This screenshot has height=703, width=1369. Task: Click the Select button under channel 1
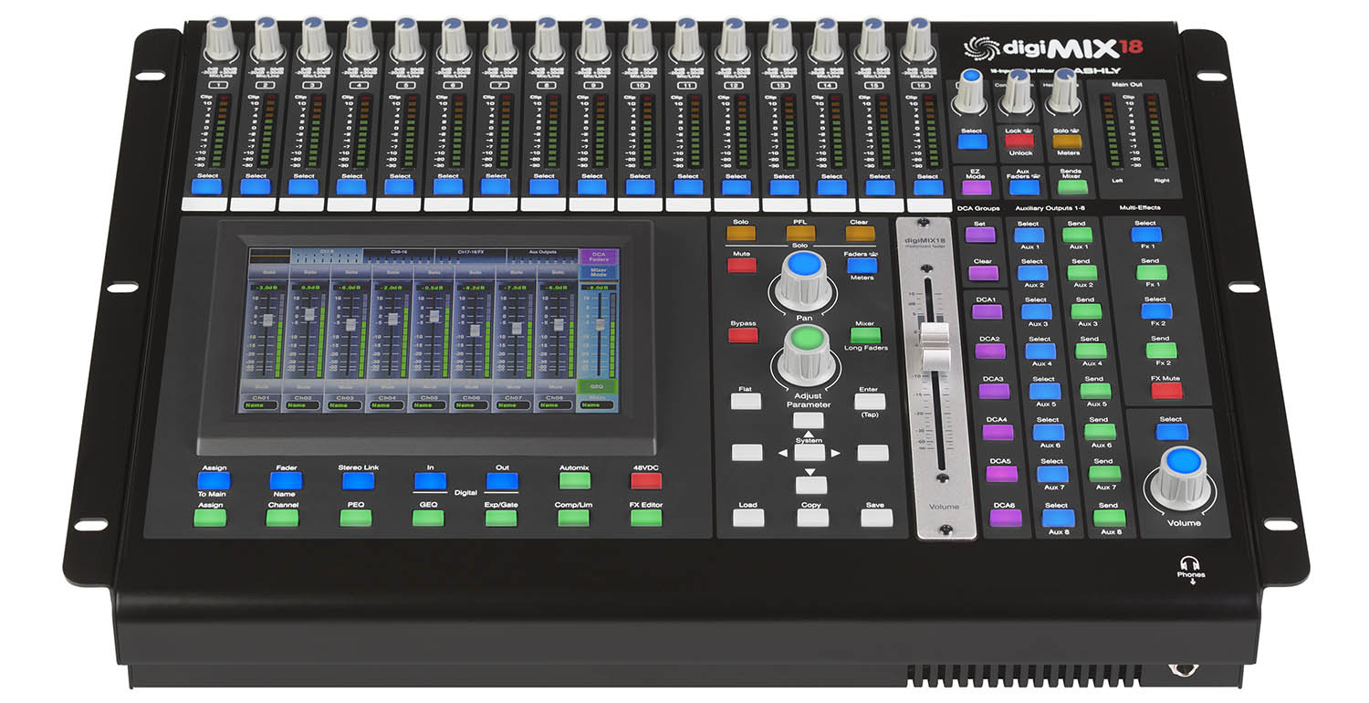coord(208,187)
